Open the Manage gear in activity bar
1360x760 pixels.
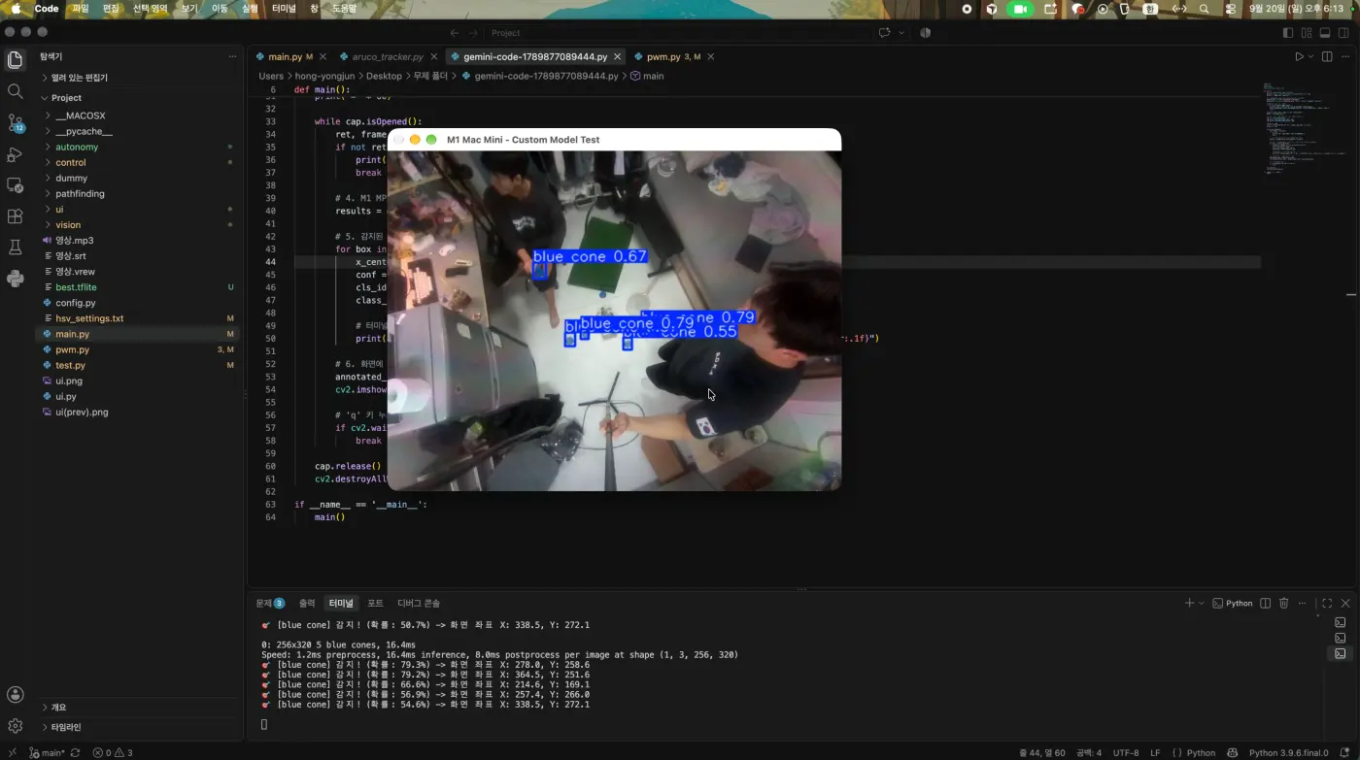tap(15, 725)
